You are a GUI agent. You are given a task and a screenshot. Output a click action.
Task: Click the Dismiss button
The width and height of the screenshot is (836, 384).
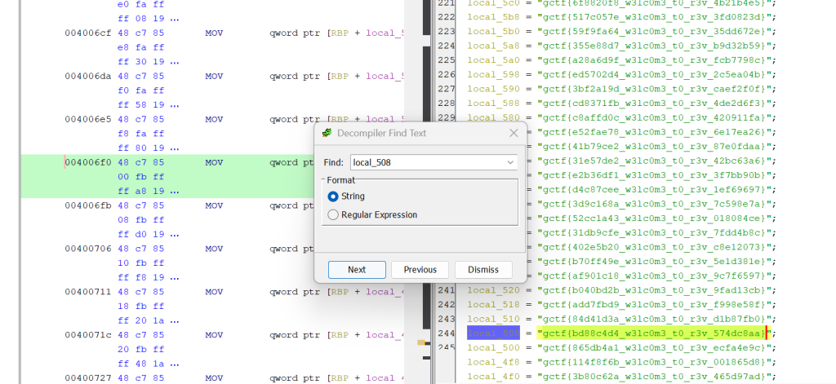483,270
